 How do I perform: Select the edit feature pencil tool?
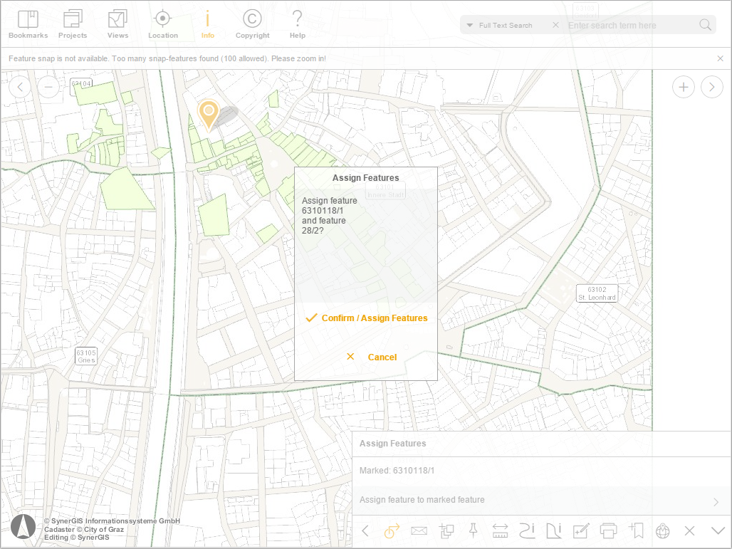(x=580, y=530)
